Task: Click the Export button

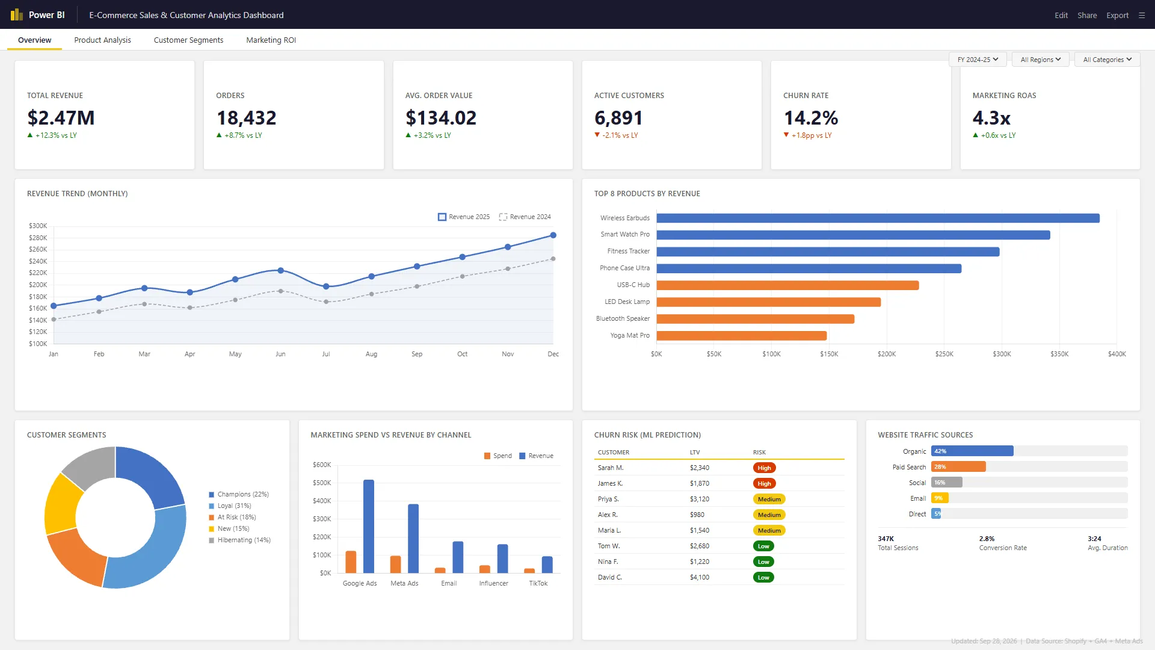Action: (1117, 15)
